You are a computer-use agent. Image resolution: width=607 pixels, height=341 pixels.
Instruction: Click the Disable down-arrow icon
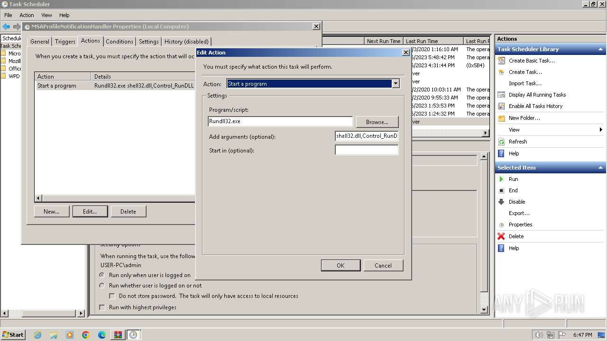coord(501,202)
